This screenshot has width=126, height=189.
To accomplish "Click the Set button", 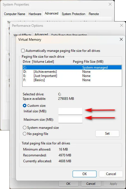I will 107,134.
